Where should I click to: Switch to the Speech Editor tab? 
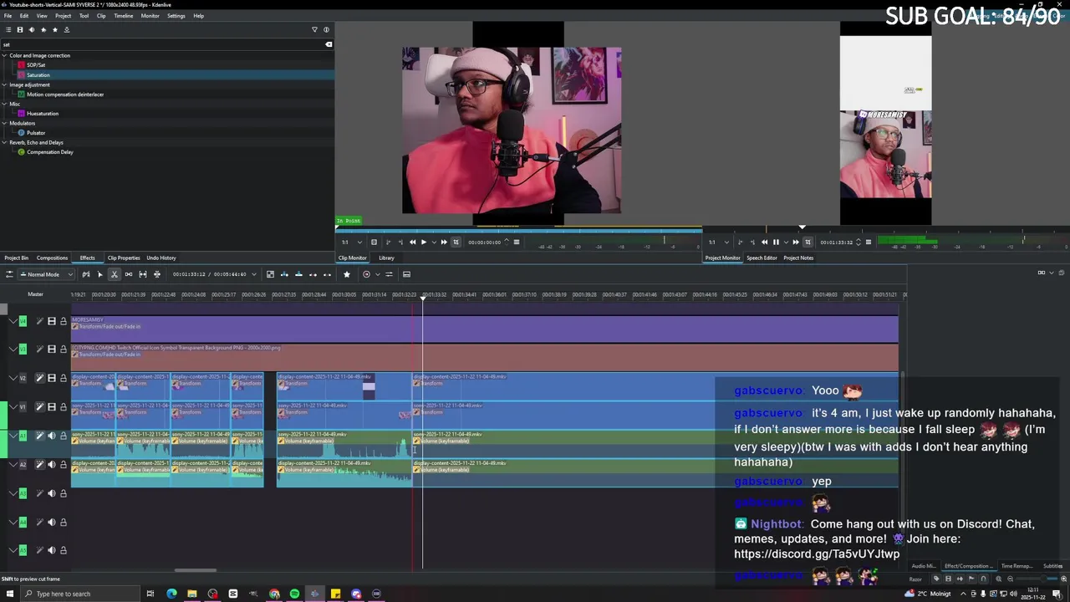(762, 258)
